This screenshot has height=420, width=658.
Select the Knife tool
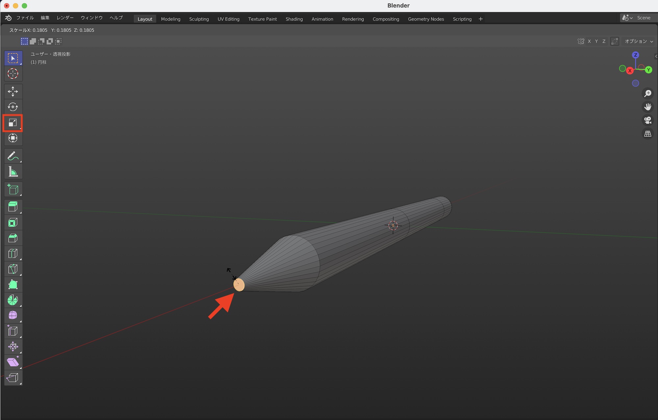point(13,269)
